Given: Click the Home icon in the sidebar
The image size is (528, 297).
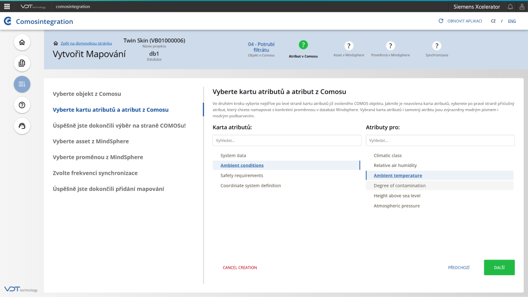Looking at the screenshot, I should tap(22, 42).
